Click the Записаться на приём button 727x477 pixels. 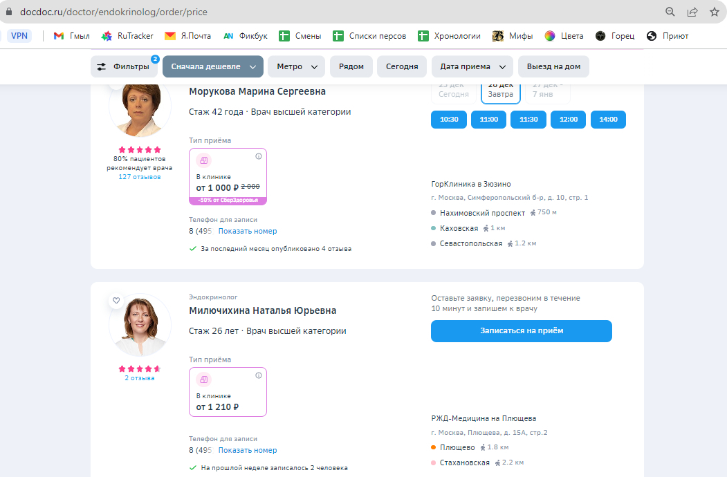tap(522, 331)
